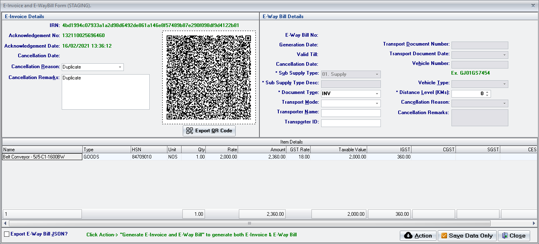The image size is (539, 244).
Task: Click the Acknowledgement No value 132110025696460
Action: point(84,35)
